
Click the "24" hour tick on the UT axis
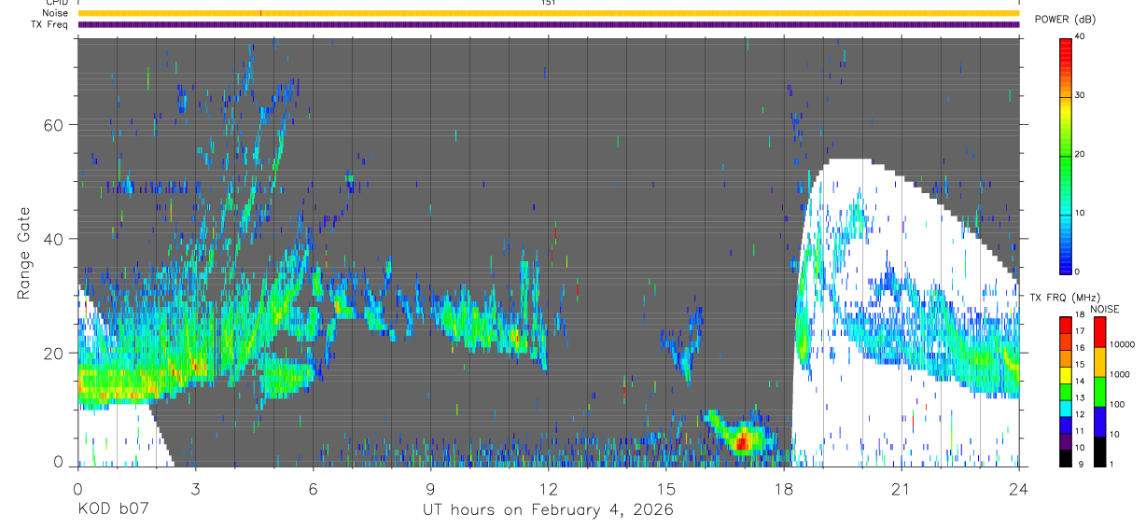pyautogui.click(x=1018, y=488)
